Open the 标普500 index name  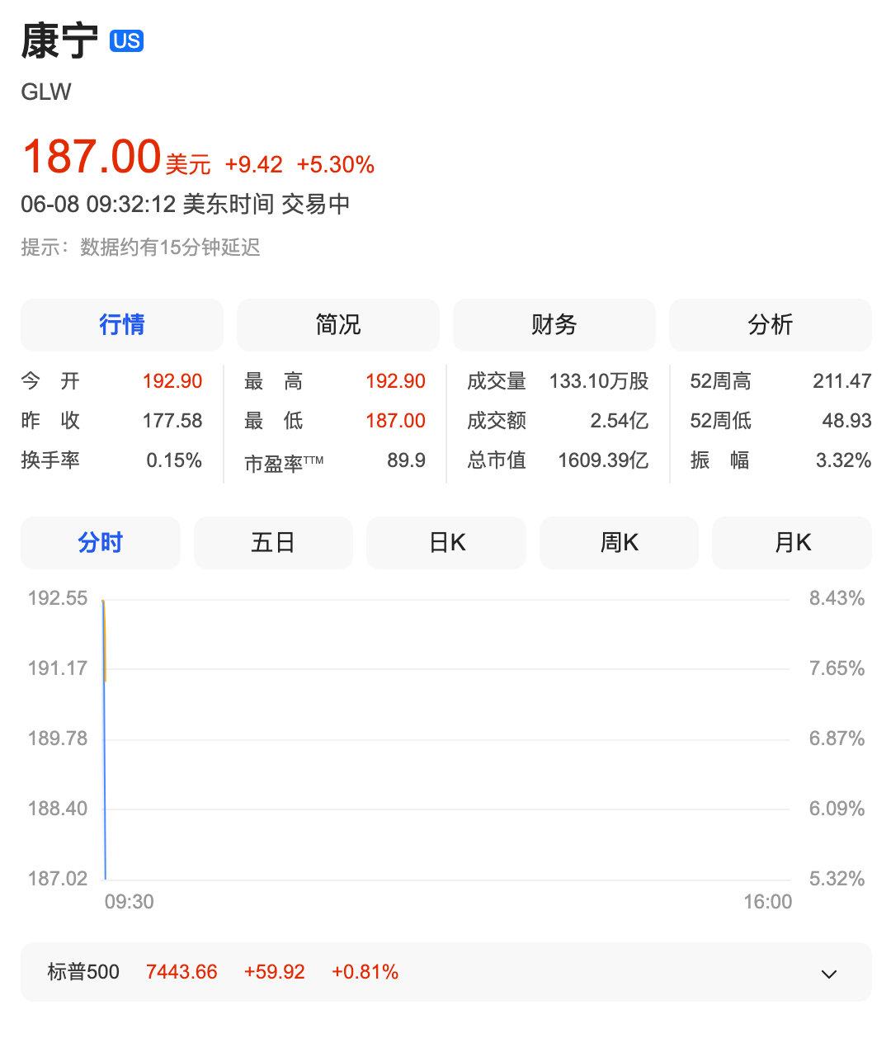(x=83, y=972)
